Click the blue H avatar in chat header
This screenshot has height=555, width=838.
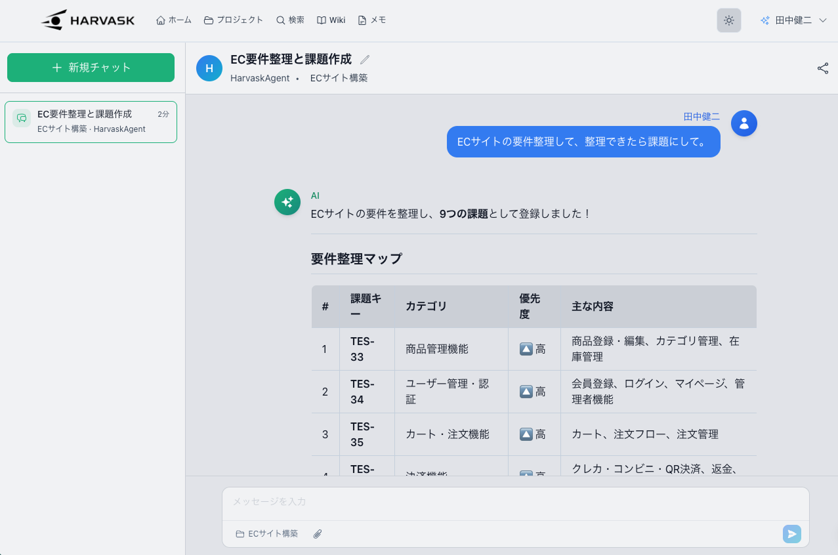[x=209, y=68]
